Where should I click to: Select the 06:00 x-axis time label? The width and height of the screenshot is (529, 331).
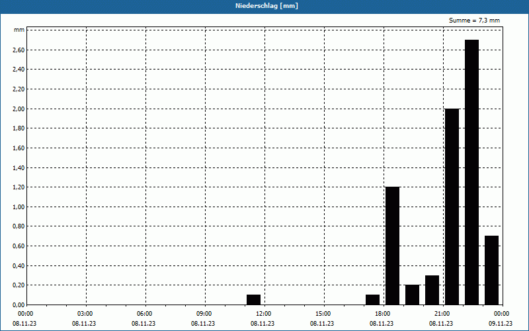[144, 314]
